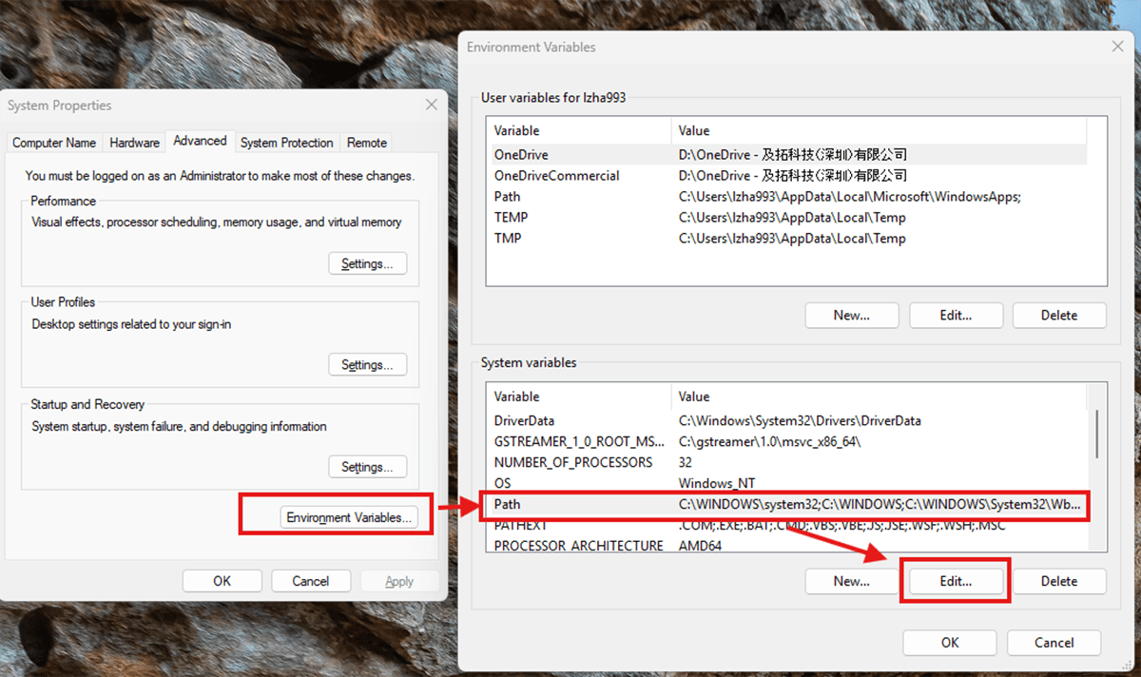Click New under User variables

(851, 315)
